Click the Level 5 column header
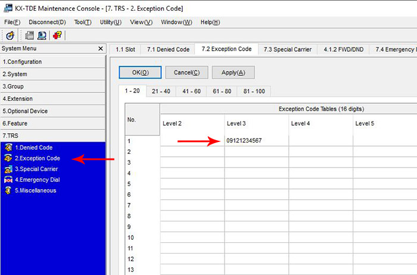Image resolution: width=417 pixels, height=275 pixels. coord(385,123)
